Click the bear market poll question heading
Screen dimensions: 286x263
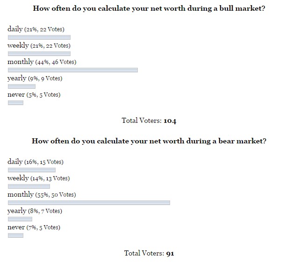coord(149,141)
